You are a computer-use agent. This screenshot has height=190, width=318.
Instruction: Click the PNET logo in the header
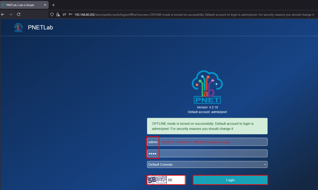19,27
